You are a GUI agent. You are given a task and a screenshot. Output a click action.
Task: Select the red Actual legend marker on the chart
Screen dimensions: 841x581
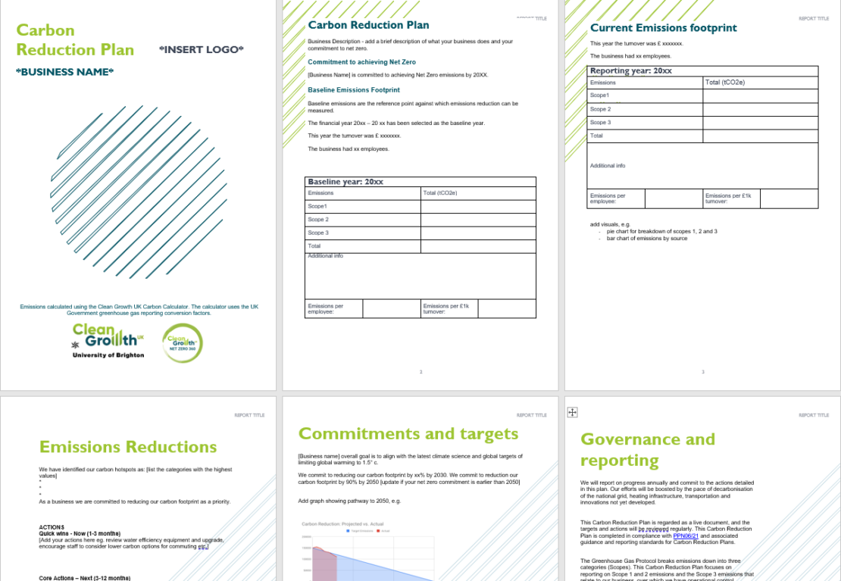tap(378, 531)
